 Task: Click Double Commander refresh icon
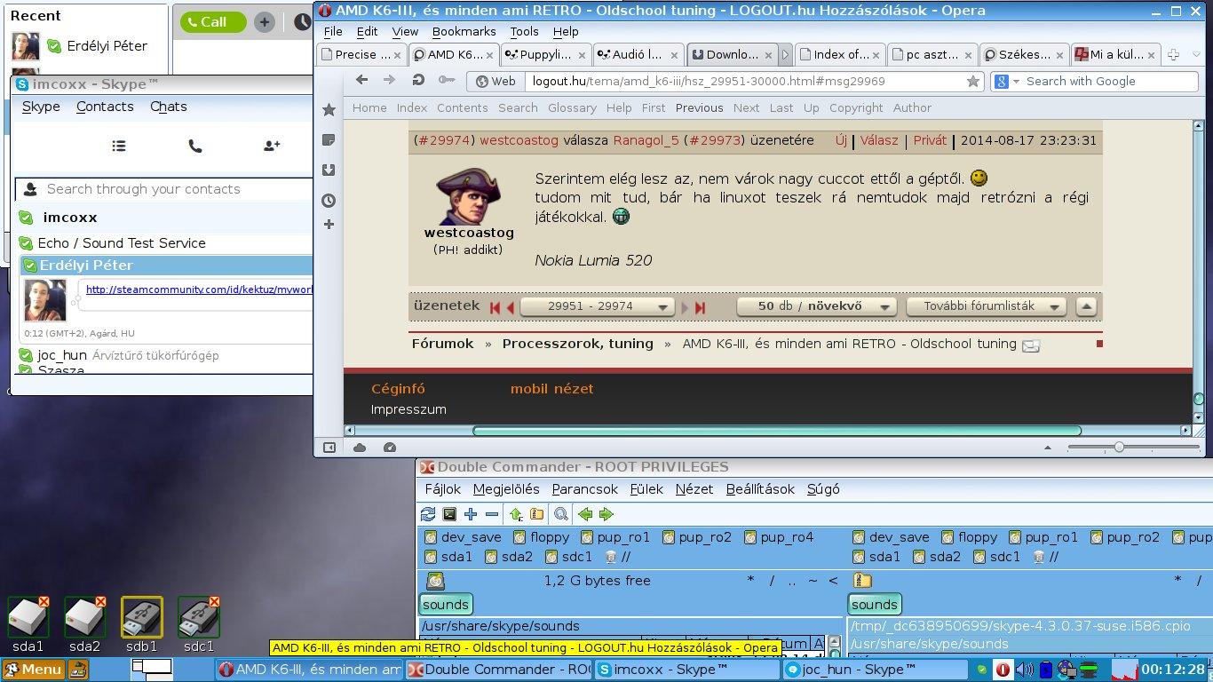click(428, 514)
